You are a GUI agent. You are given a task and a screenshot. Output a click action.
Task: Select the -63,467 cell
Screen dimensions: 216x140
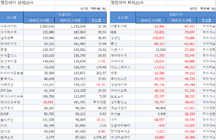[181, 44]
